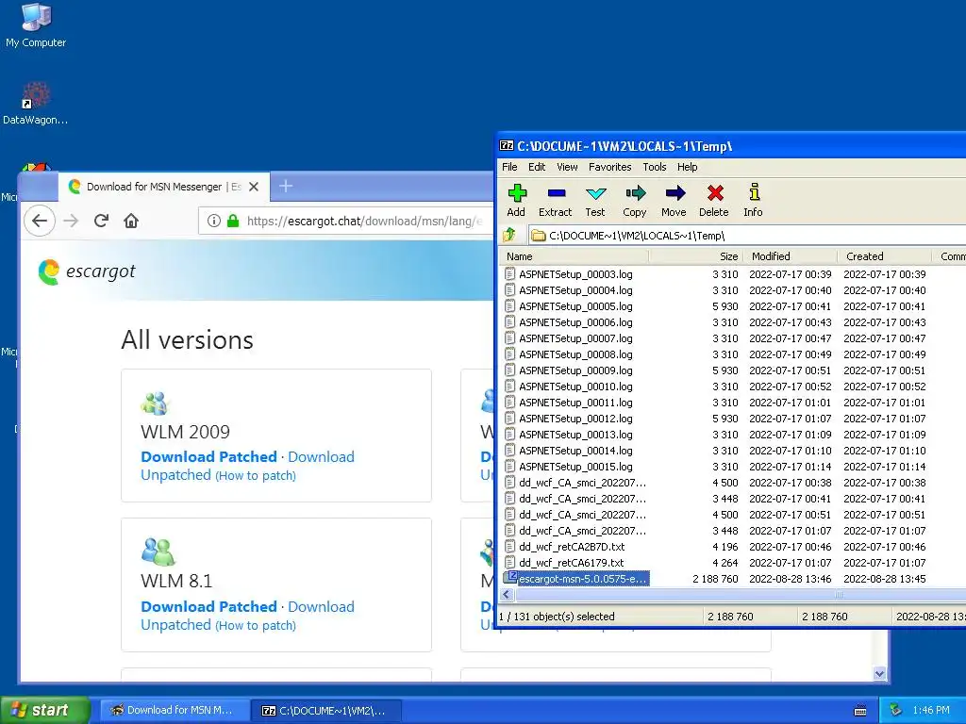Click the Add button in 7-Zip toolbar
This screenshot has width=966, height=724.
(x=516, y=201)
